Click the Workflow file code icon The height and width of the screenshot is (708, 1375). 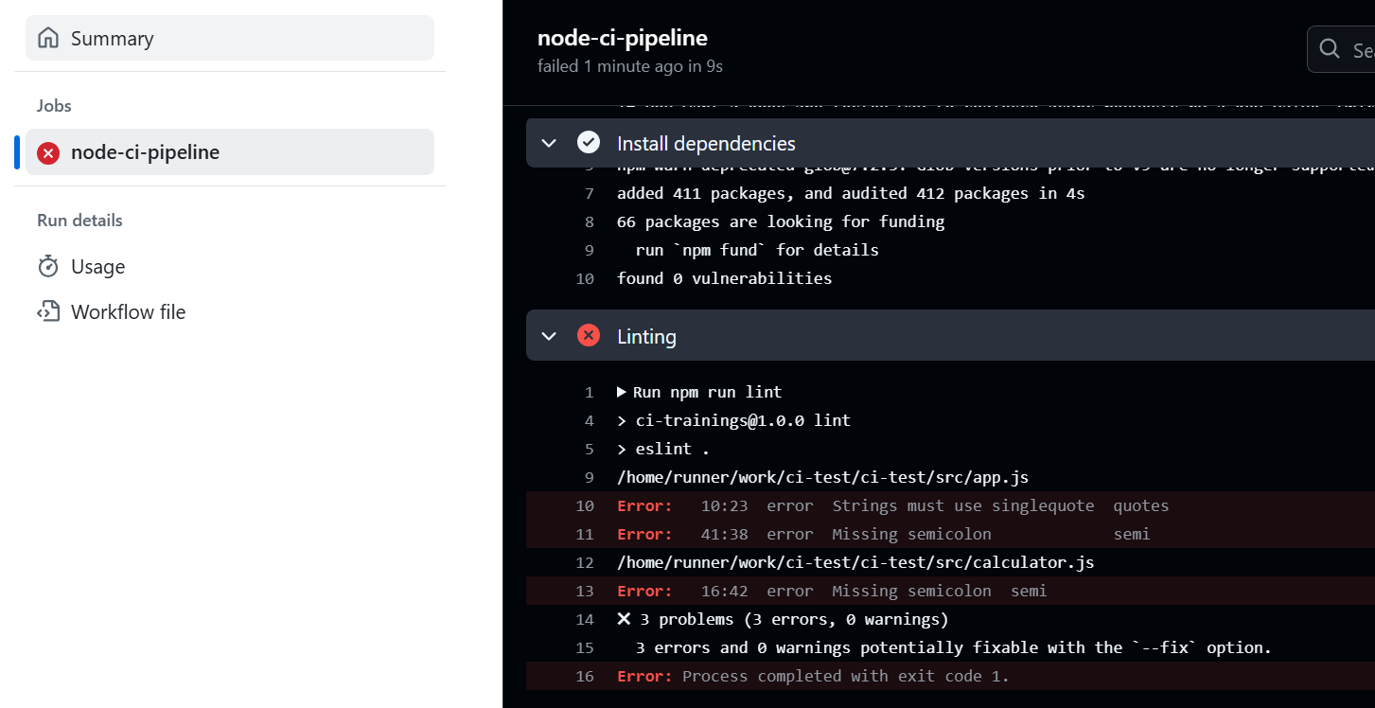pyautogui.click(x=48, y=312)
